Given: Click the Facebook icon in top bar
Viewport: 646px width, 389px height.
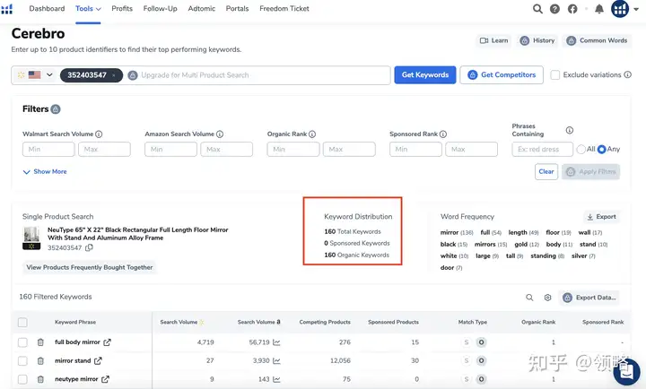Looking at the screenshot, I should (x=572, y=9).
